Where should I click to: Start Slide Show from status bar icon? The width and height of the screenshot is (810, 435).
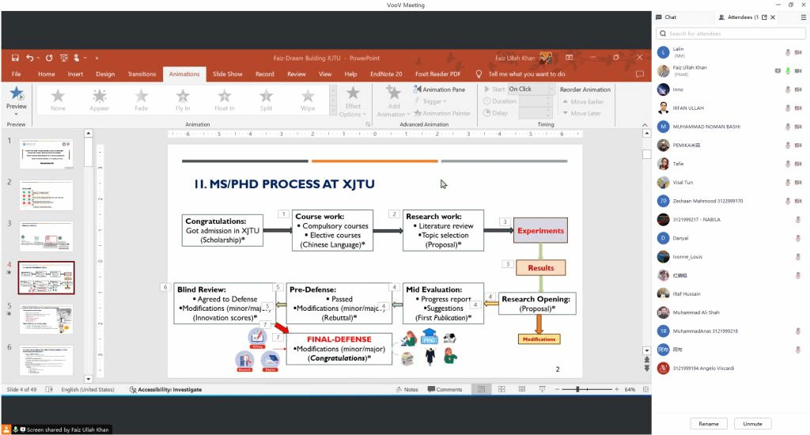[x=542, y=390]
